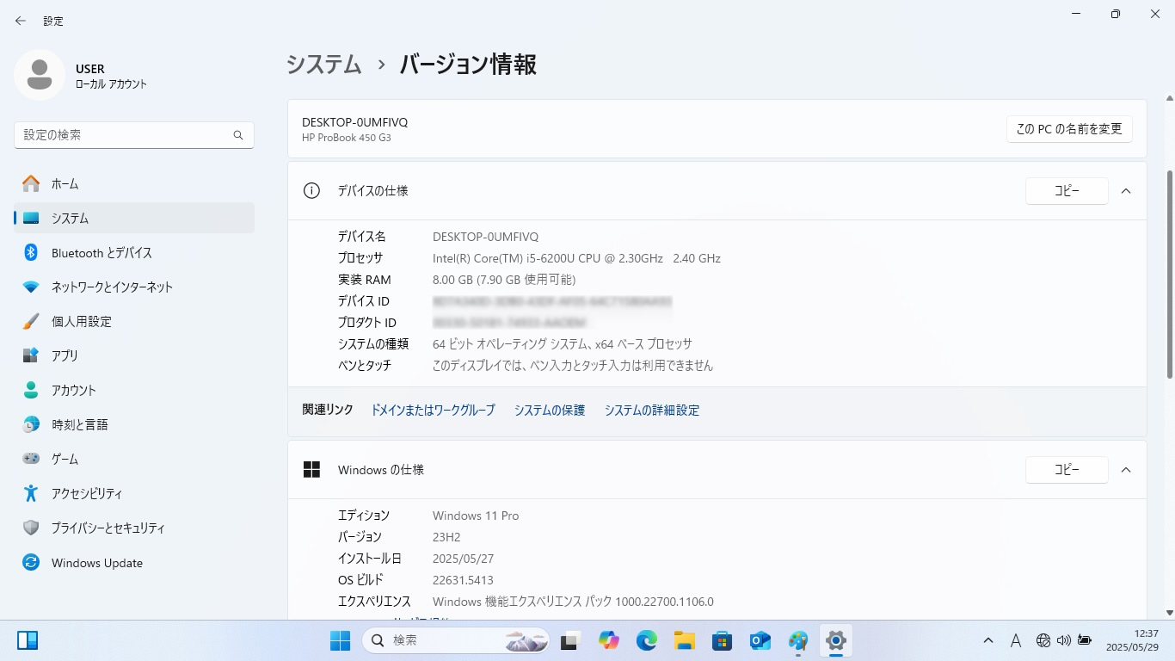Show hidden tray icons chevron
This screenshot has height=661, width=1175.
988,640
